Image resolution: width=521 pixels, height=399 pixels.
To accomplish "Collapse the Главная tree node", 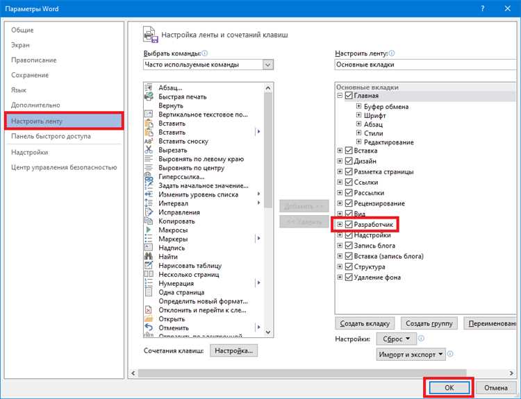I will coord(340,96).
